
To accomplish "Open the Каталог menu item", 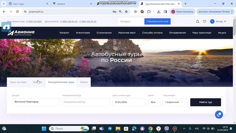I will [x=65, y=33].
